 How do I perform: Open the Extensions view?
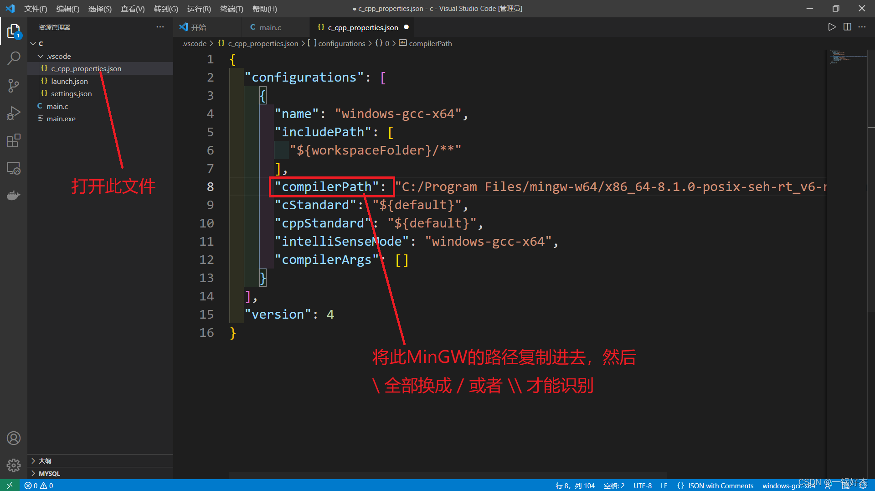click(x=14, y=140)
